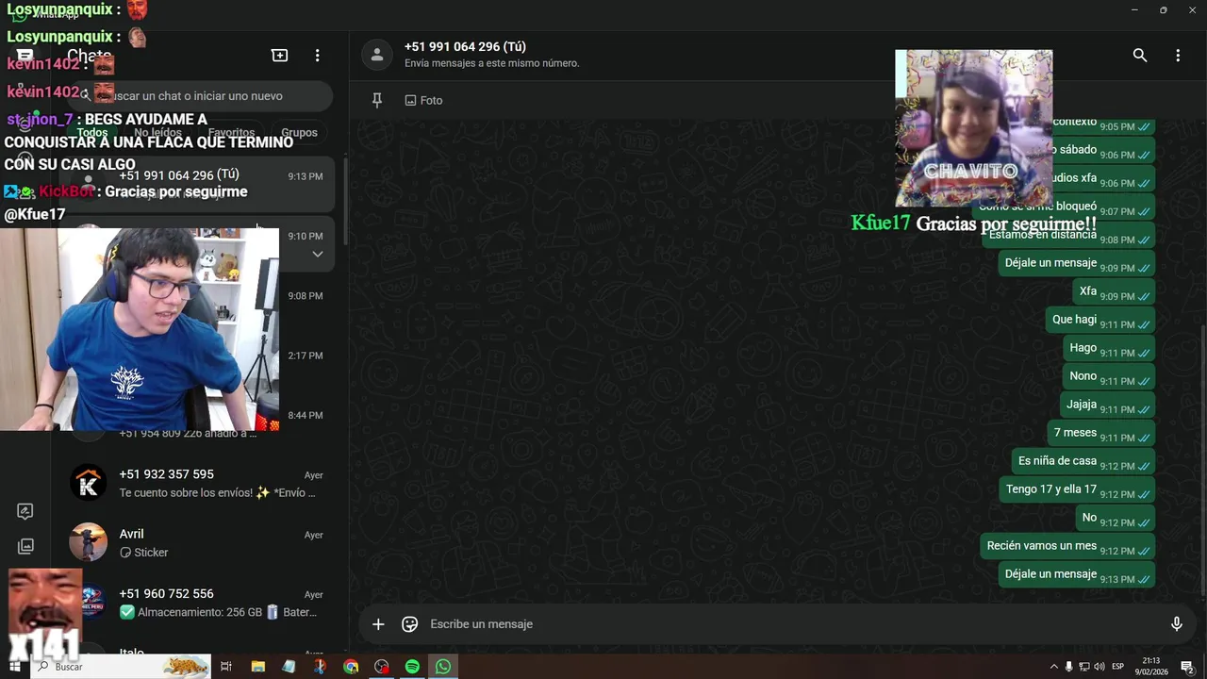Select the '7 meses' message
Viewport: 1207px width, 679px height.
tap(1100, 434)
